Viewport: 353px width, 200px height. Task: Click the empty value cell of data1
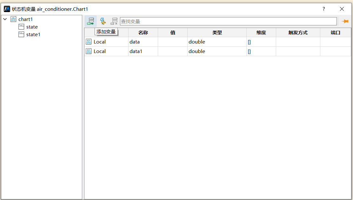173,51
